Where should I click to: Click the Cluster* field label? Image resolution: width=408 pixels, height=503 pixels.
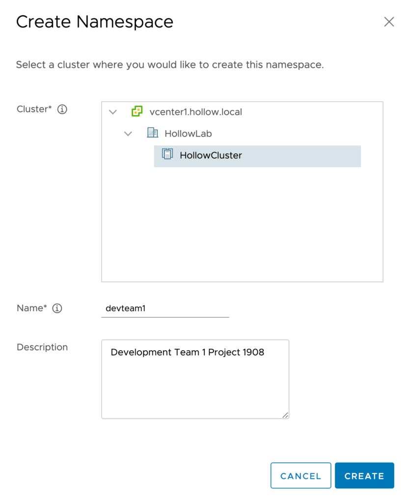[x=34, y=109]
